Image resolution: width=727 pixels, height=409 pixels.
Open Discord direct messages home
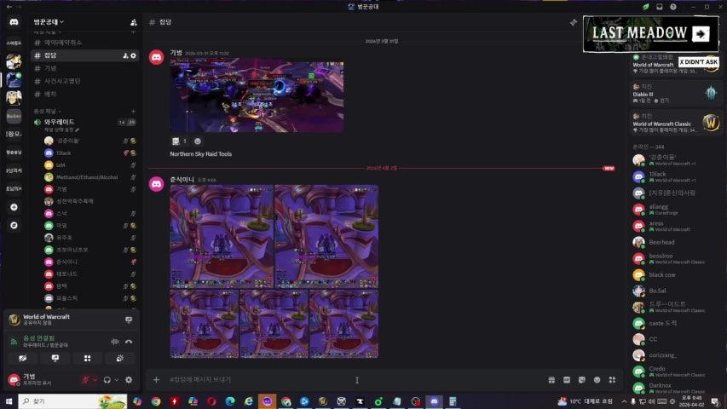(14, 22)
